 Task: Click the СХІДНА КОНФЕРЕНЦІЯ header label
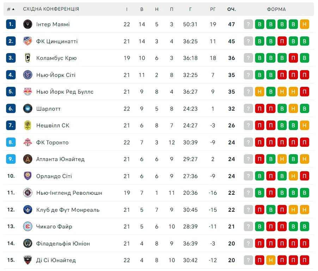click(51, 9)
